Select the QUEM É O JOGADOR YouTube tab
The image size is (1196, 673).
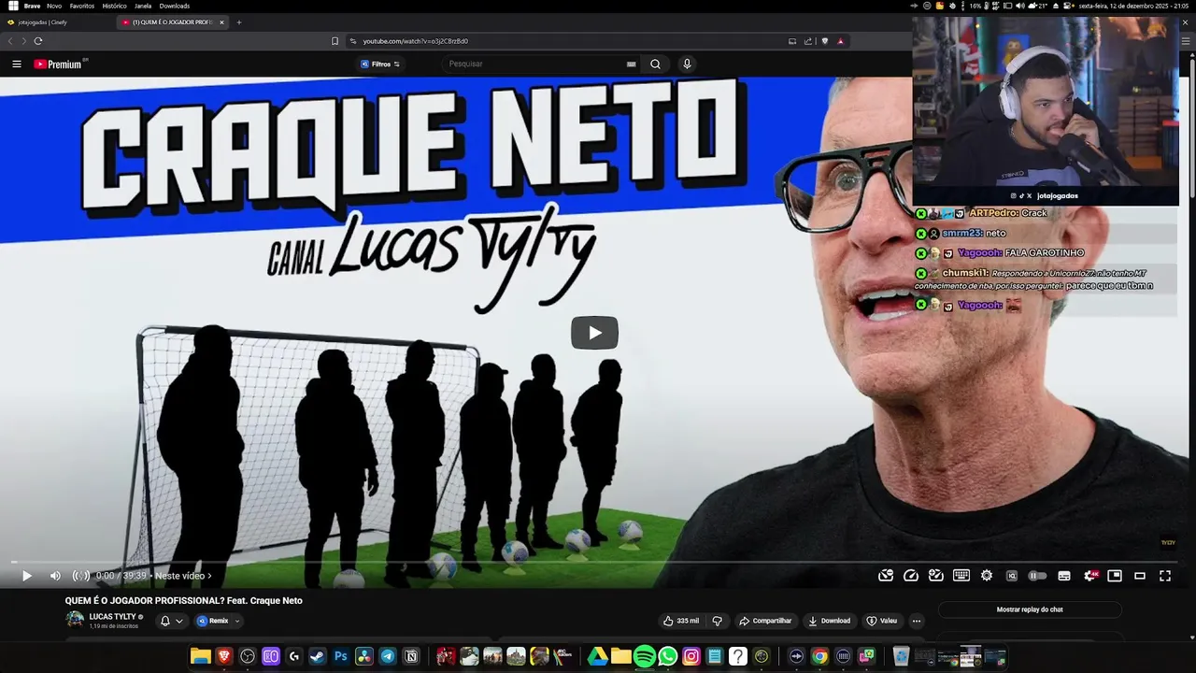click(173, 22)
